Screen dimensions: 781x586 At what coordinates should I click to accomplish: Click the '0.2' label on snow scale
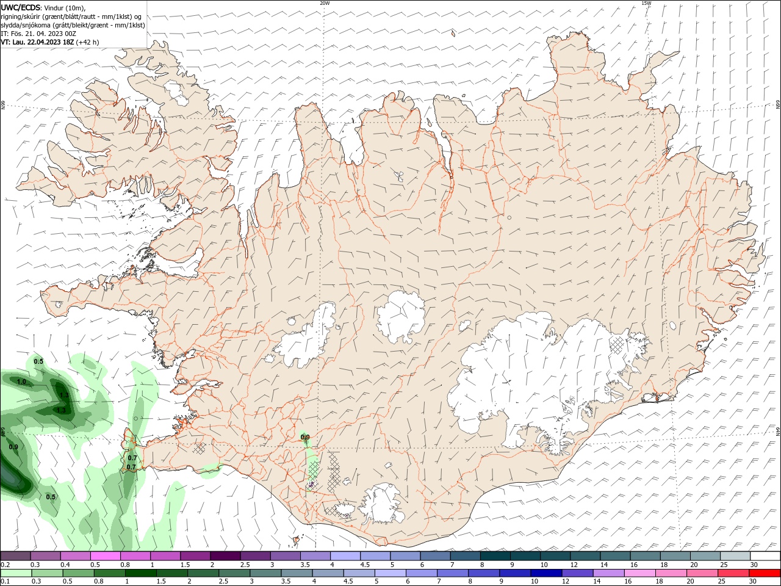point(5,565)
